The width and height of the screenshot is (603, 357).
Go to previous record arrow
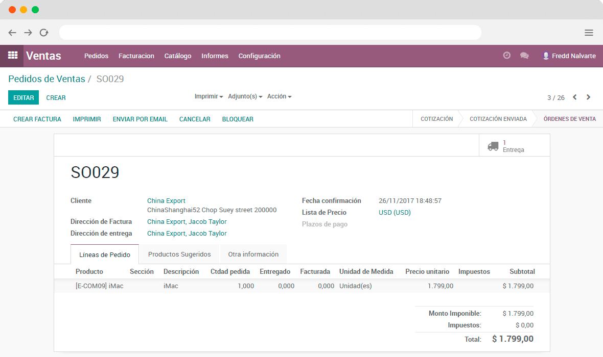coord(574,97)
